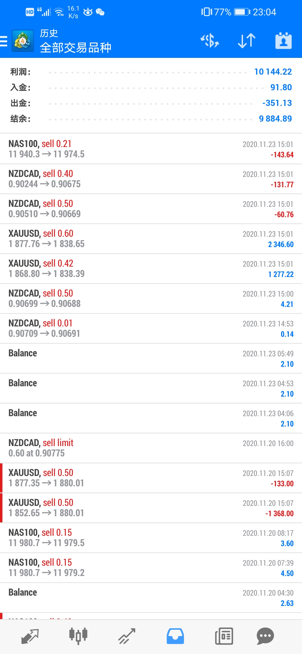Open NAS100 sell 0.15 trade at 08:17
The height and width of the screenshot is (654, 302).
pos(151,538)
